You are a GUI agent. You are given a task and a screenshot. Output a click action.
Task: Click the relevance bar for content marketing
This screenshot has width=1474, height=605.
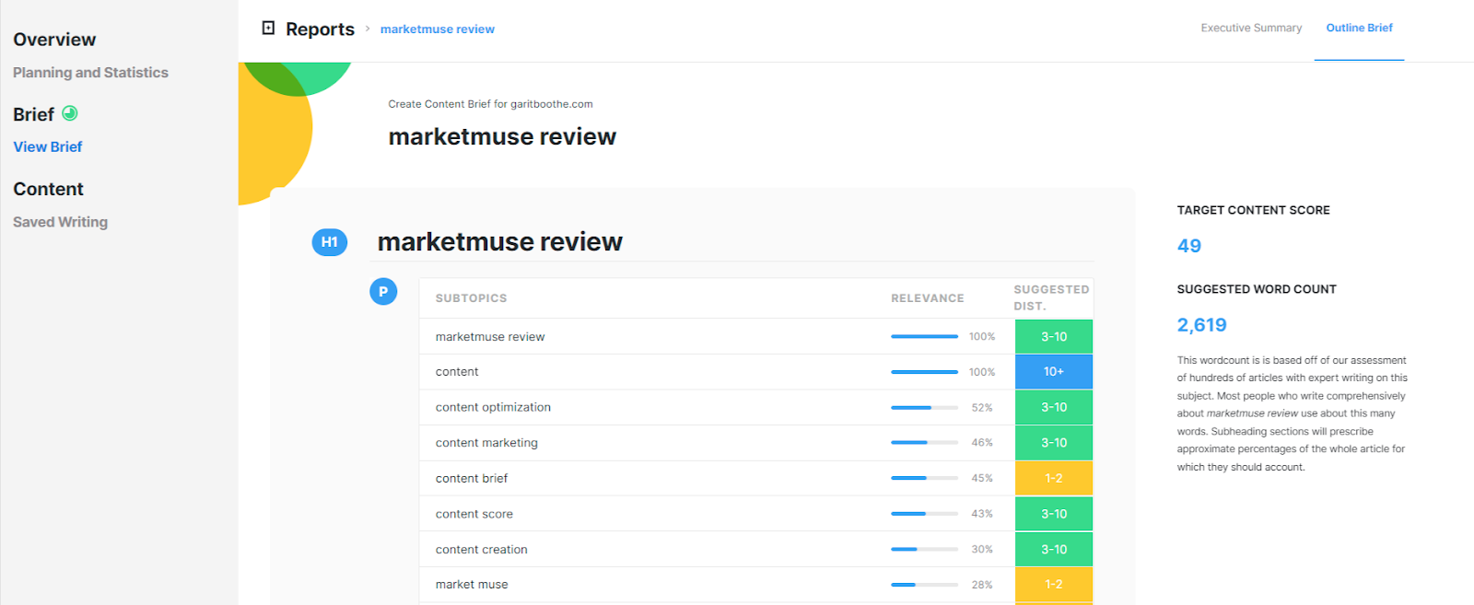point(924,443)
